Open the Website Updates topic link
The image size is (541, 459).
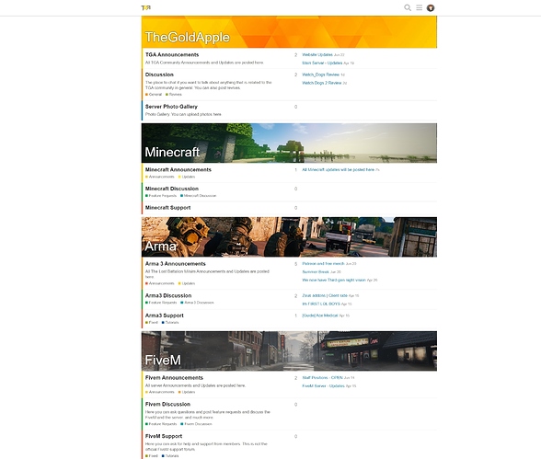pyautogui.click(x=317, y=54)
